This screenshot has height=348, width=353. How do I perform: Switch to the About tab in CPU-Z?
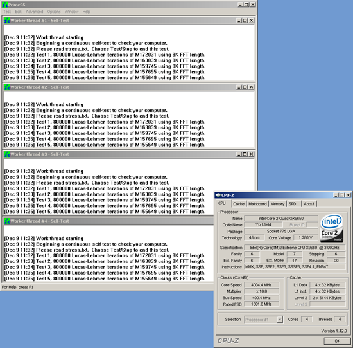pos(309,204)
